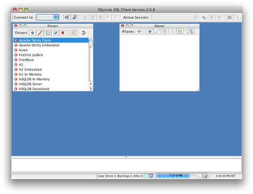Close the Aliases internal window
Image resolution: width=253 pixels, height=194 pixels.
(x=122, y=26)
